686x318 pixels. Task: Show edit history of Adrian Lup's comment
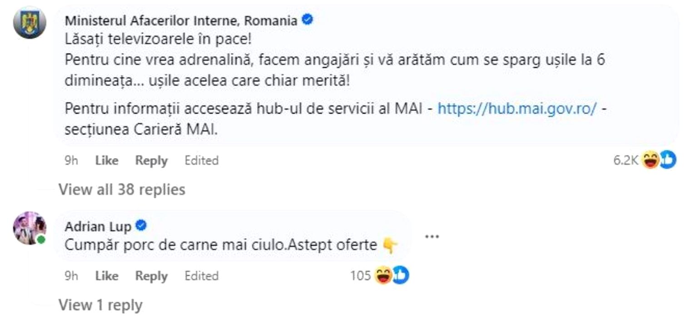click(201, 276)
